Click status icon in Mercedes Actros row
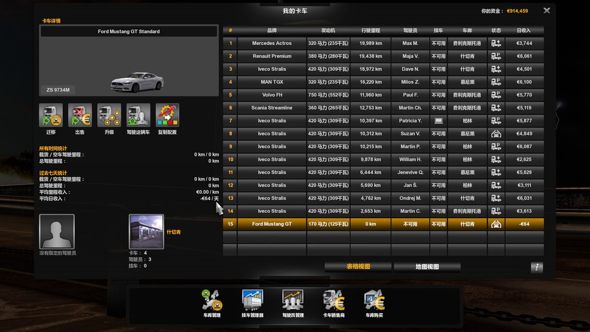 (x=496, y=43)
